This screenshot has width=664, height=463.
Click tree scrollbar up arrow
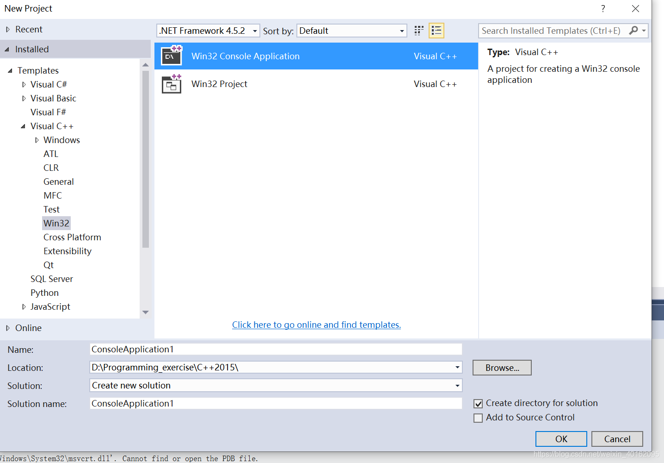[x=146, y=65]
